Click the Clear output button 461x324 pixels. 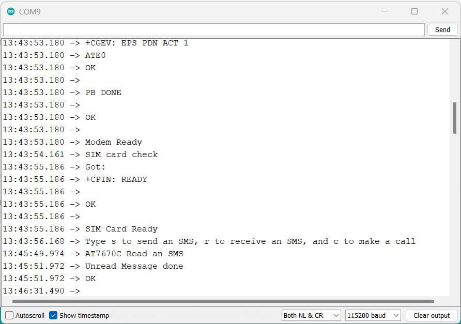click(432, 315)
